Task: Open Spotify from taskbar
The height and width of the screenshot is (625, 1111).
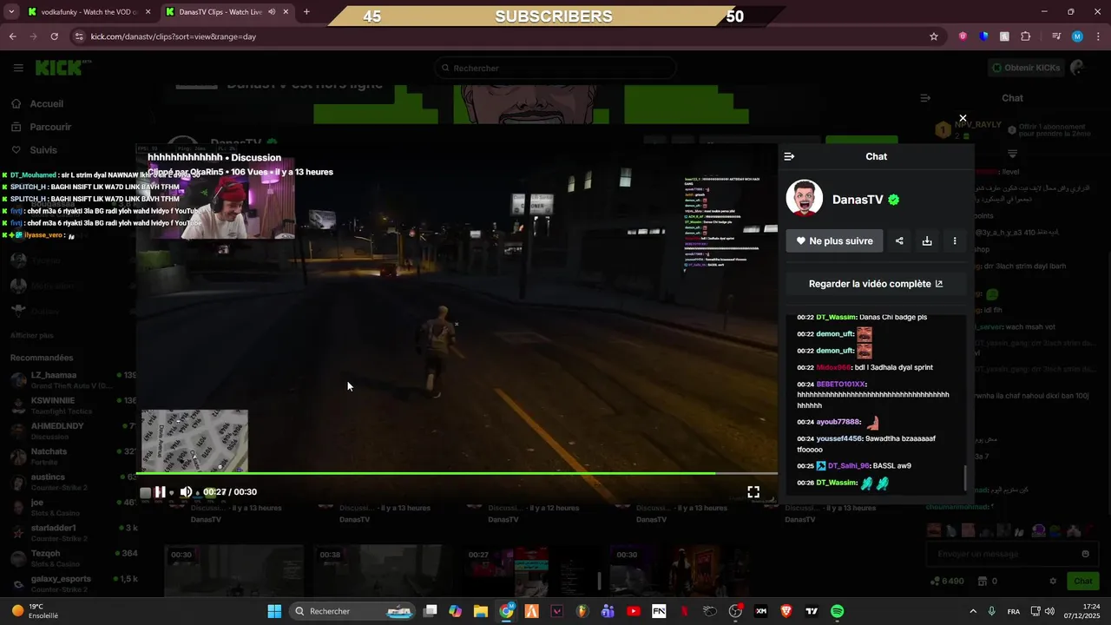Action: (x=838, y=611)
